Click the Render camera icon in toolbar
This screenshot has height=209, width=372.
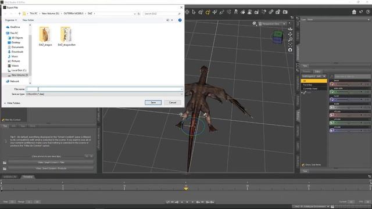point(285,12)
